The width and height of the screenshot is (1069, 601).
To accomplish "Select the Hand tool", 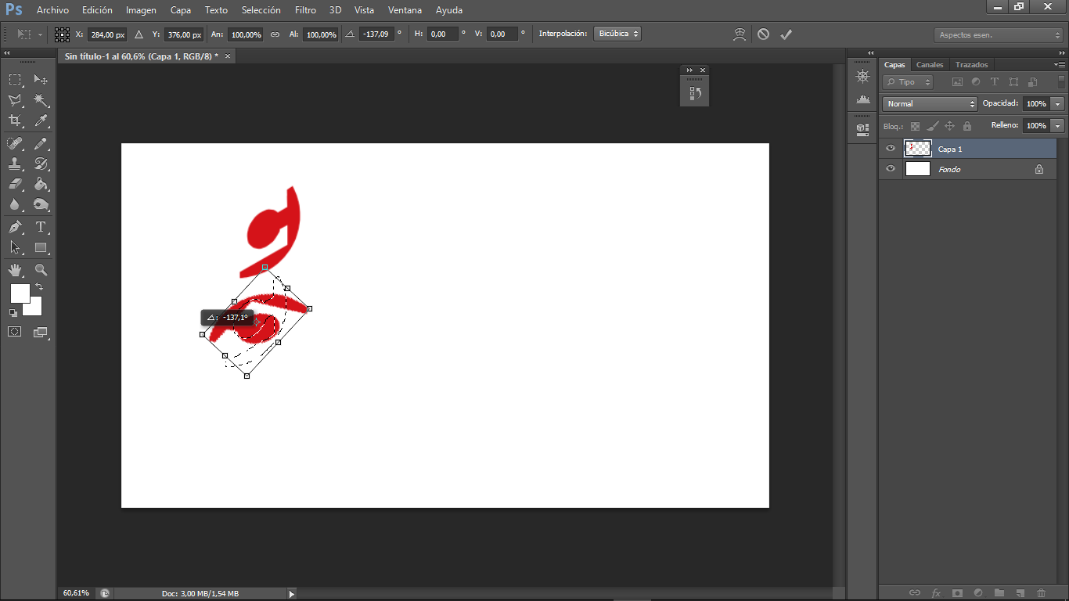I will click(x=15, y=270).
